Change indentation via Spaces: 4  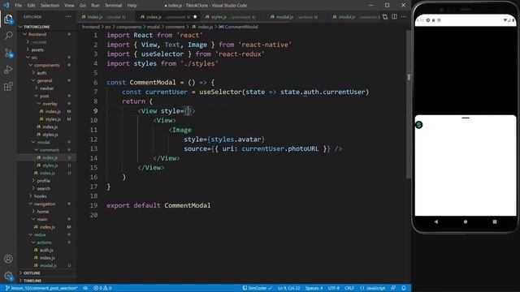pyautogui.click(x=314, y=288)
